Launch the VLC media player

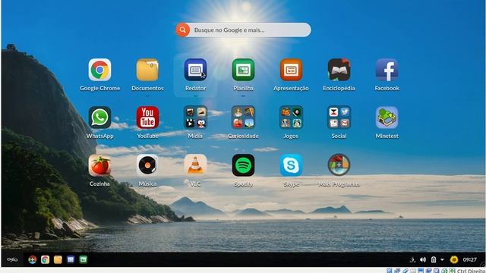coord(195,165)
